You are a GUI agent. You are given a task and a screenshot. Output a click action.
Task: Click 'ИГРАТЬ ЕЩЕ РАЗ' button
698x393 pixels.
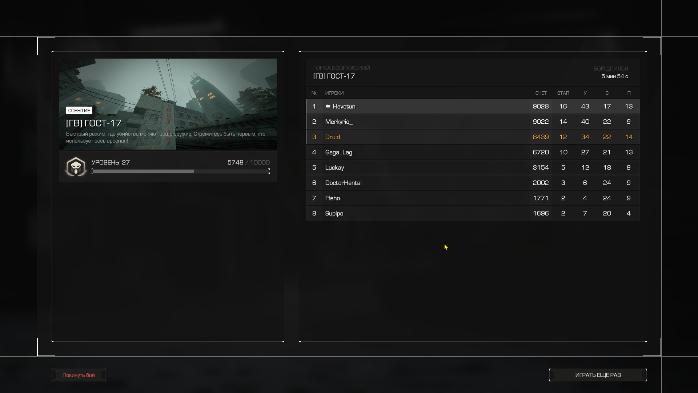tap(598, 375)
